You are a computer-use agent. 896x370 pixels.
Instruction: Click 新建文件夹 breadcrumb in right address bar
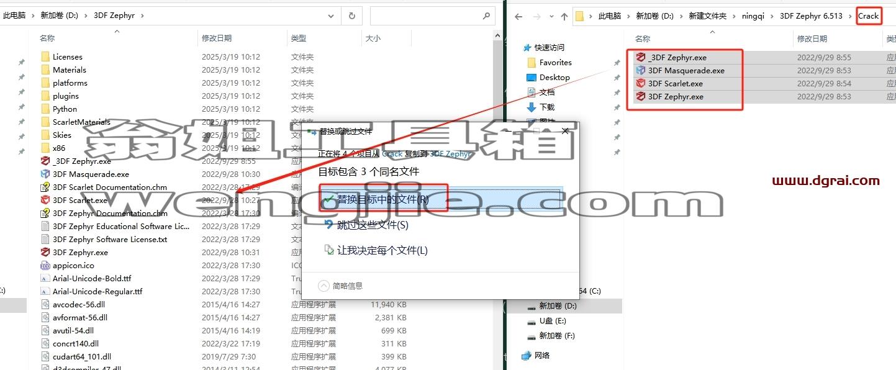pyautogui.click(x=707, y=16)
